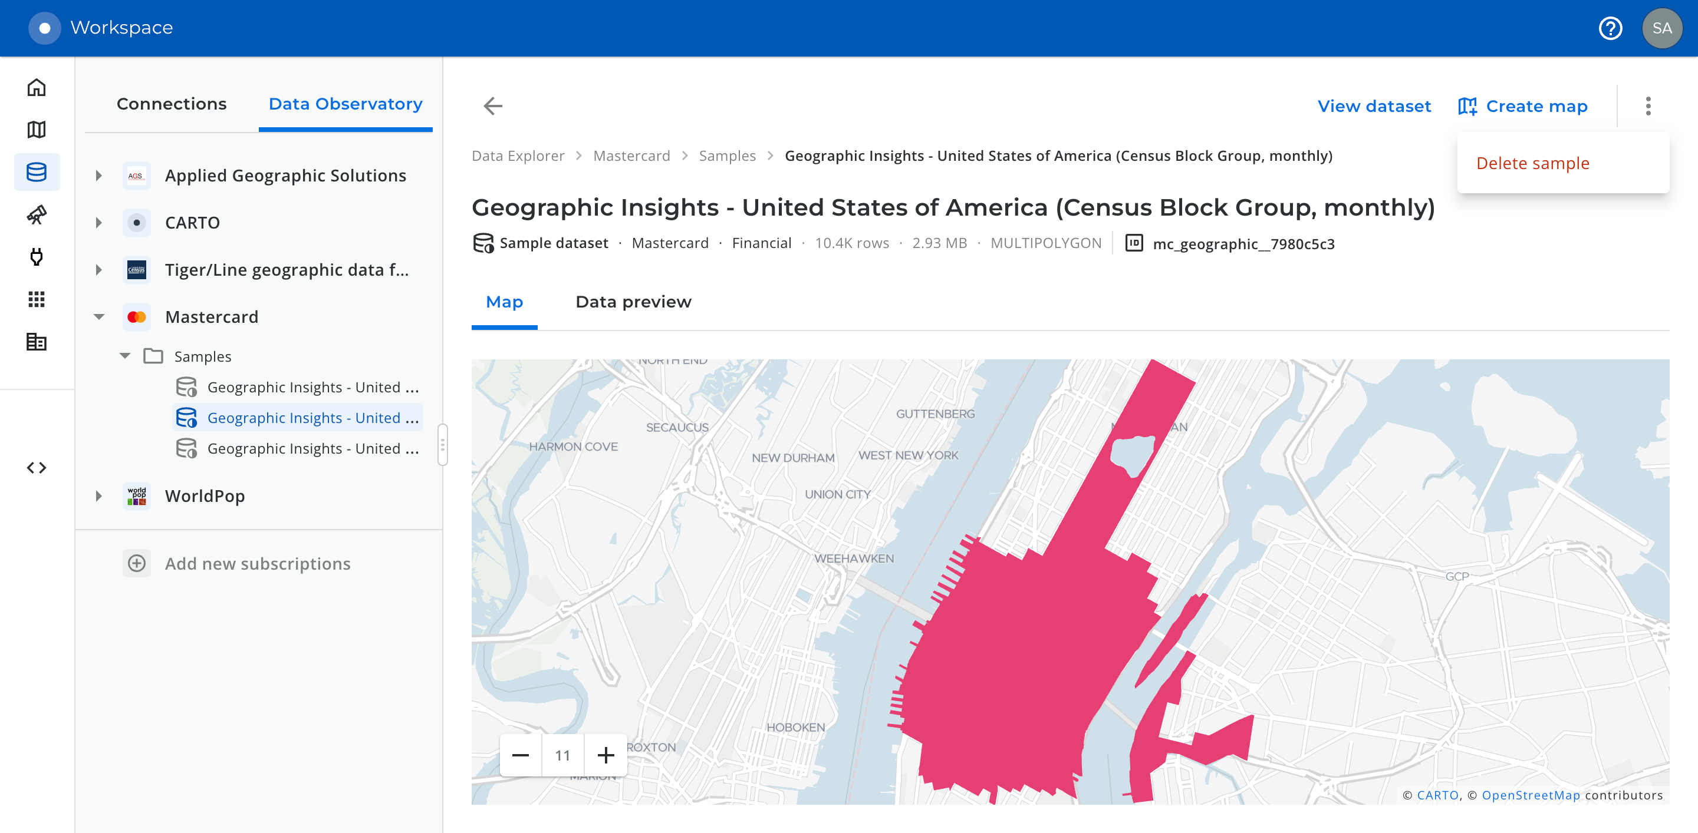Open the Data Observatory telescope icon
This screenshot has height=833, width=1698.
point(37,214)
